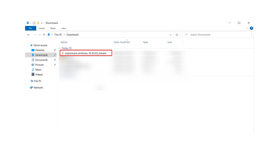279x155 pixels.
Task: Click Downloads in address path
Action: 73,35
